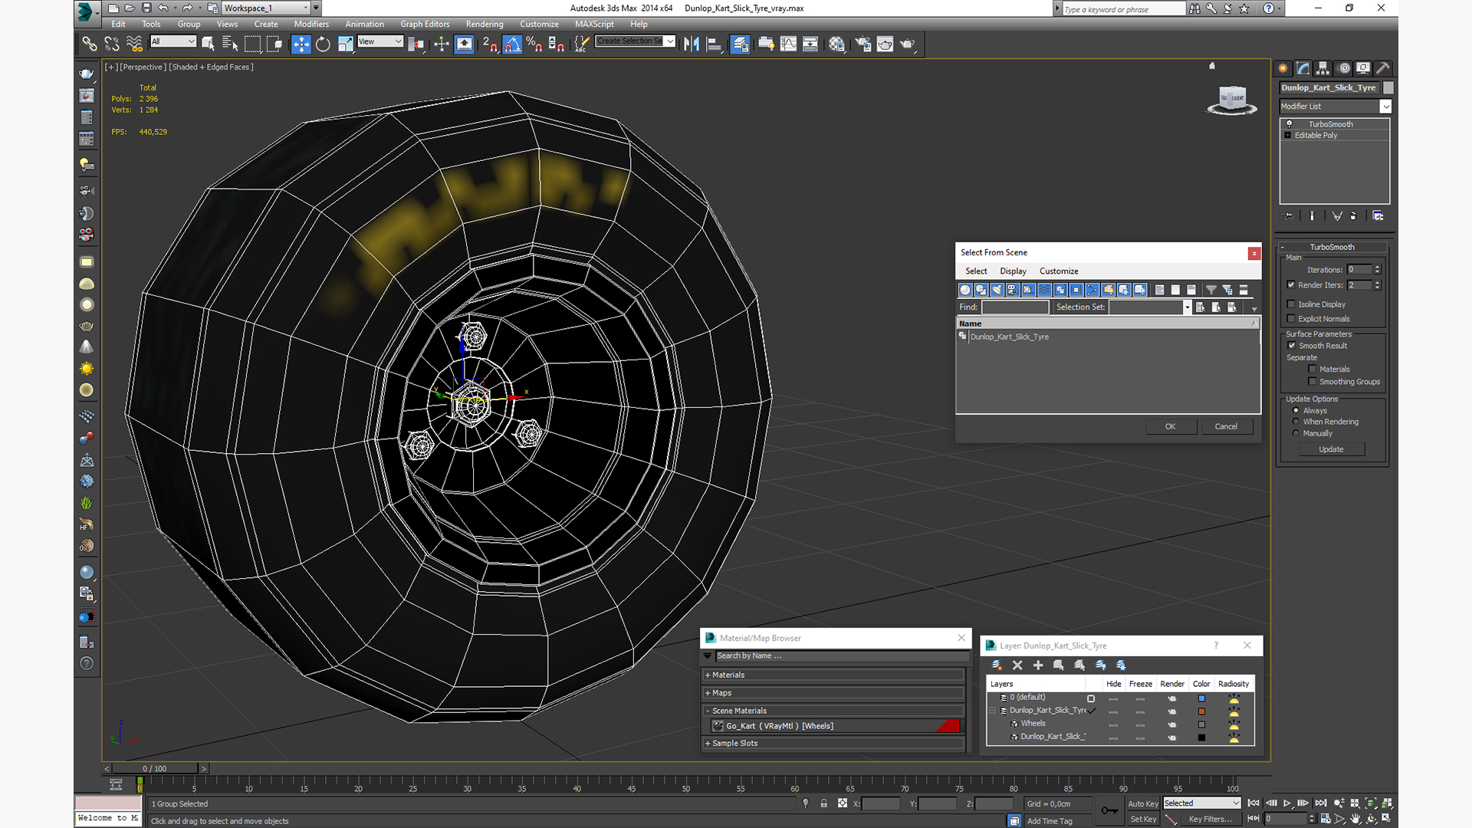Click orange color swatch of Dunlop_Kart_Slick_Tyre layer
This screenshot has width=1472, height=828.
[1201, 711]
